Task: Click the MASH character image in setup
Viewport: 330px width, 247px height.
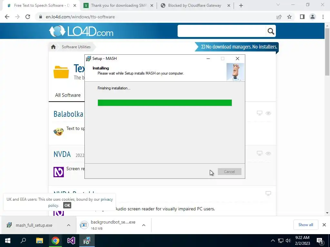Action: (235, 72)
